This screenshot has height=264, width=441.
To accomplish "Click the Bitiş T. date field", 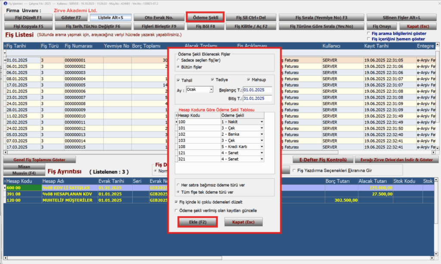I will click(258, 98).
